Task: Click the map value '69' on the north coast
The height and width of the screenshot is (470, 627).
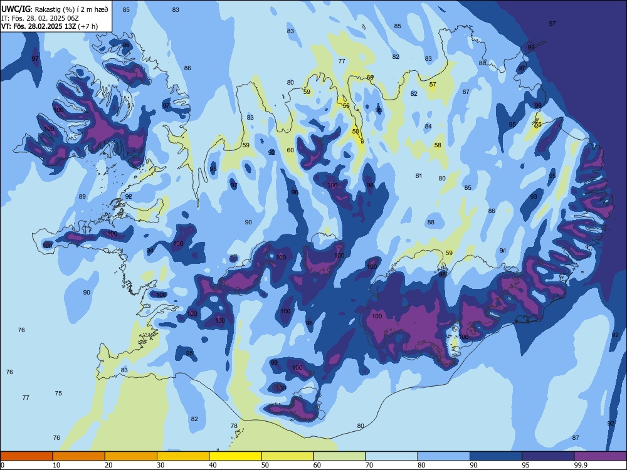Action: (x=370, y=77)
